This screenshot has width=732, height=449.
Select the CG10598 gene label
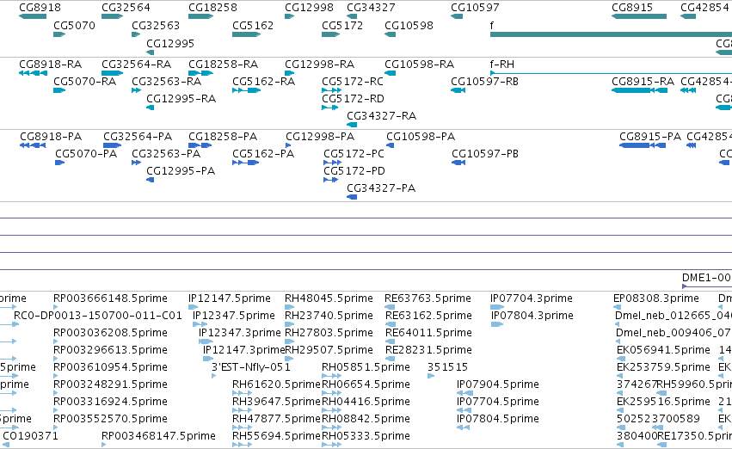pos(409,25)
